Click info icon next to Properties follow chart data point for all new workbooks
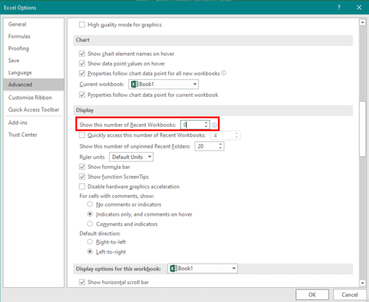The image size is (369, 302). pyautogui.click(x=224, y=73)
